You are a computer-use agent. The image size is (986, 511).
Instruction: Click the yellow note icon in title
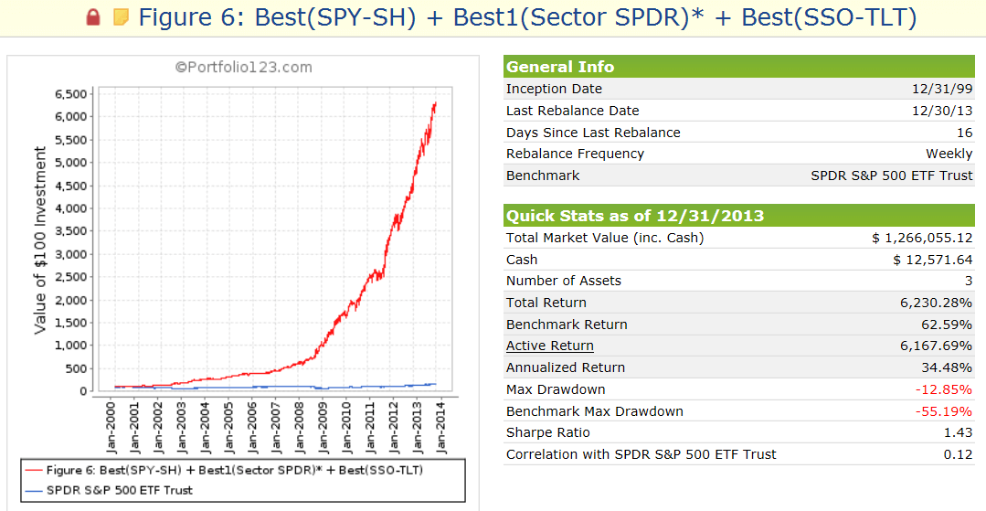coord(121,17)
